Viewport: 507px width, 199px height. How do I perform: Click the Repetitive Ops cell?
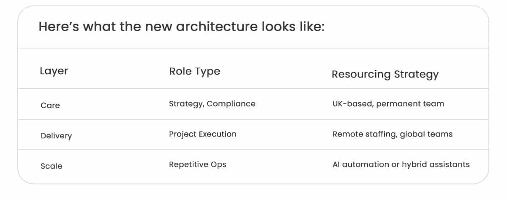coord(198,165)
